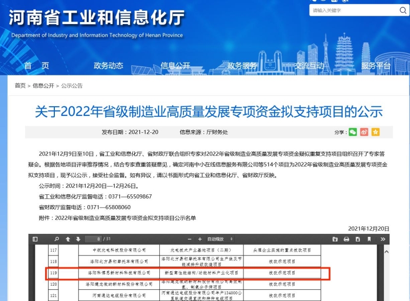Open the 信息公开 navigation menu

[x=176, y=66]
